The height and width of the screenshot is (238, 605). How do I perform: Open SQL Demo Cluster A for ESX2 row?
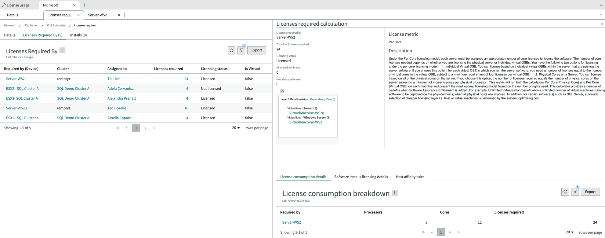click(x=73, y=89)
